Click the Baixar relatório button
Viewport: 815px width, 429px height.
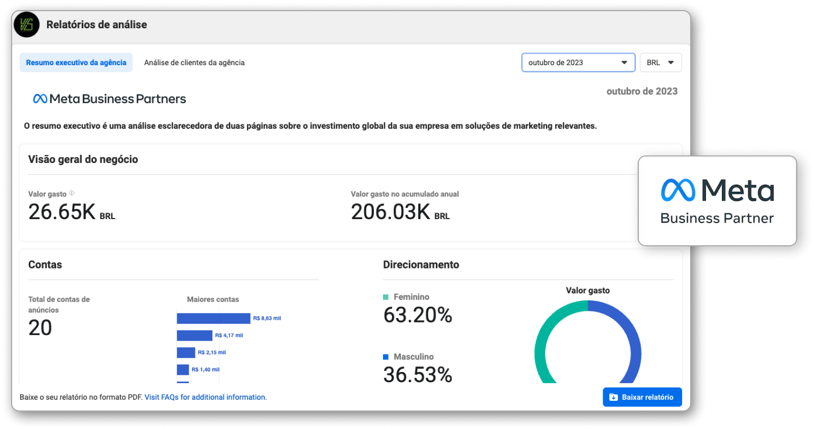642,397
